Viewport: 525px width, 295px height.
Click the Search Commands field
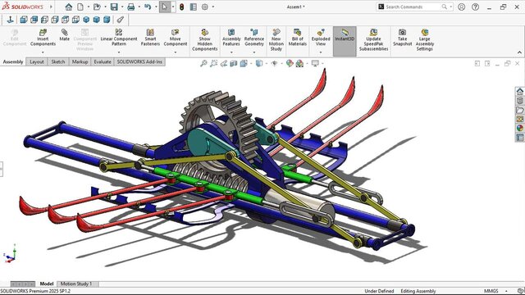(414, 7)
